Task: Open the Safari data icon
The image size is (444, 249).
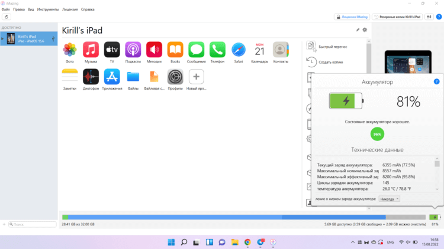Action: [239, 50]
